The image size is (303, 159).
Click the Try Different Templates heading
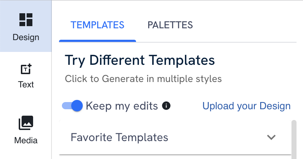[x=140, y=61]
